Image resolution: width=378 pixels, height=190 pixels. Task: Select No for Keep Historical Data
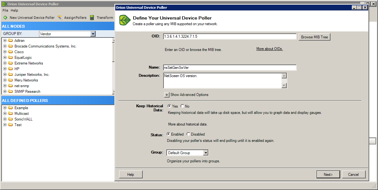[x=182, y=106]
